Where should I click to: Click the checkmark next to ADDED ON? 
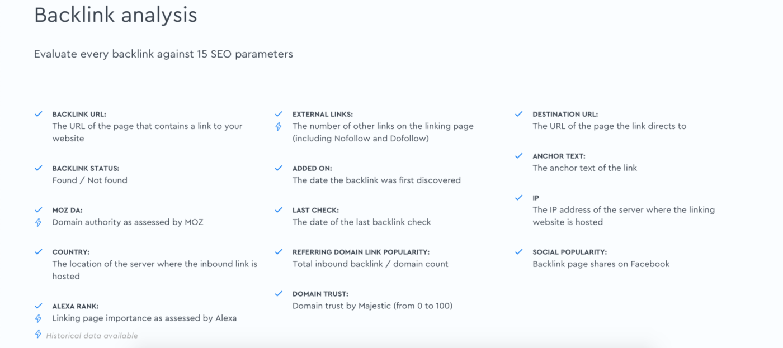pyautogui.click(x=279, y=168)
